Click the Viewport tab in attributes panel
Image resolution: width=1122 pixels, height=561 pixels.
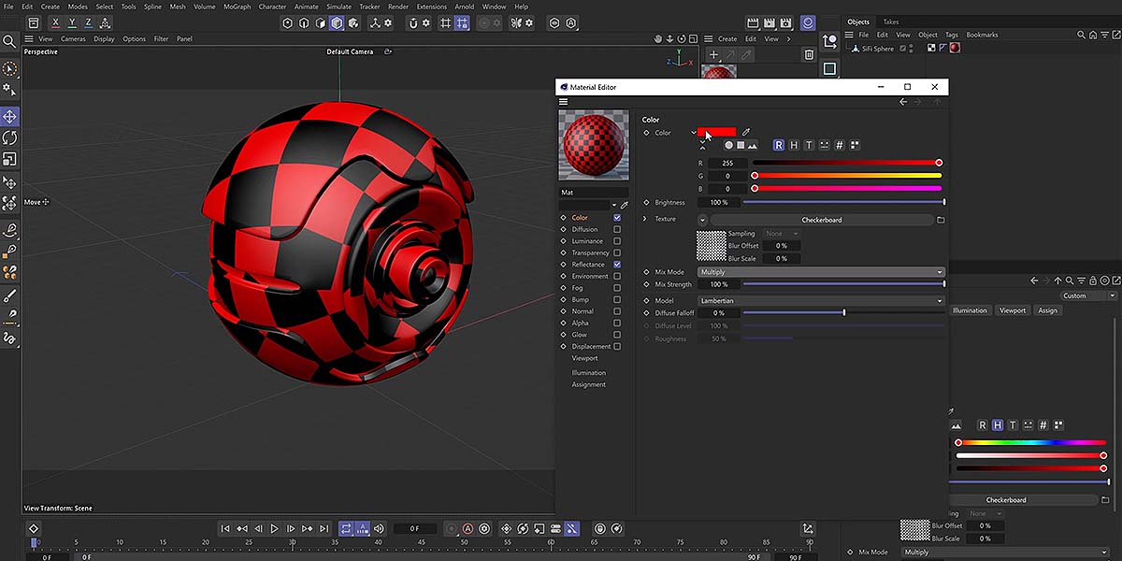point(1013,310)
